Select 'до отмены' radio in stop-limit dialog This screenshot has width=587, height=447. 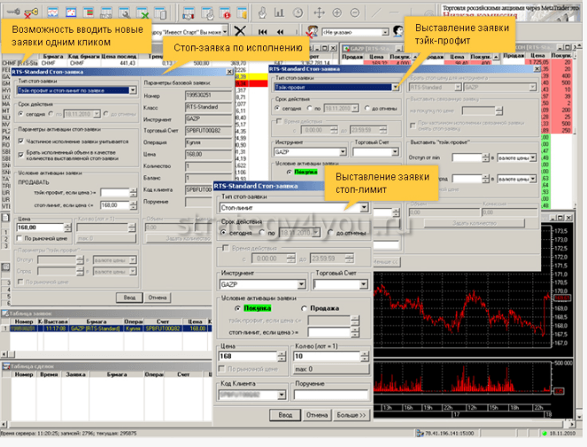point(329,233)
